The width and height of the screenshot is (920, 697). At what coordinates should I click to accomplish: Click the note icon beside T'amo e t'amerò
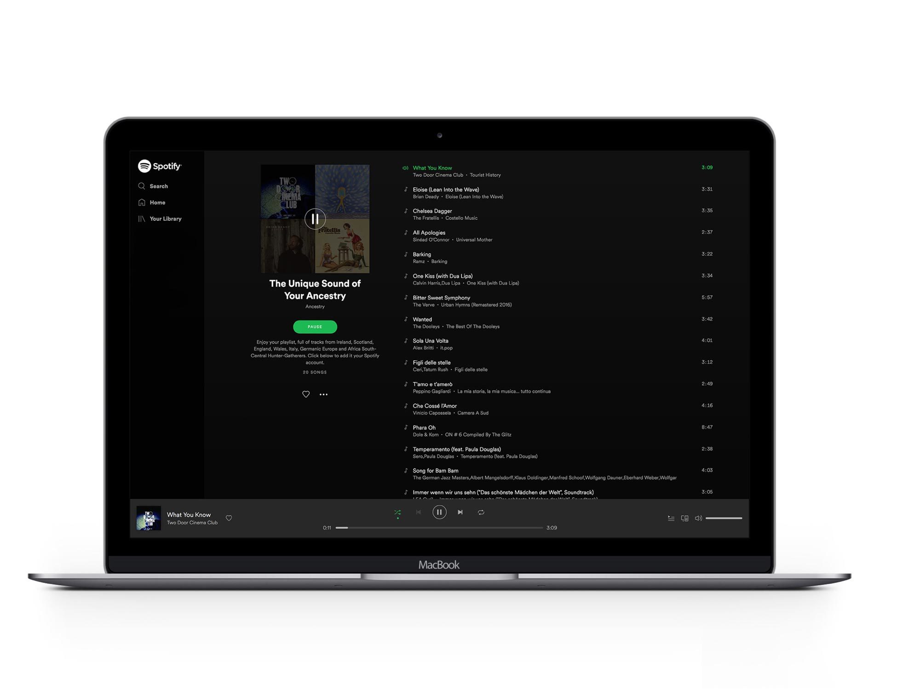406,384
